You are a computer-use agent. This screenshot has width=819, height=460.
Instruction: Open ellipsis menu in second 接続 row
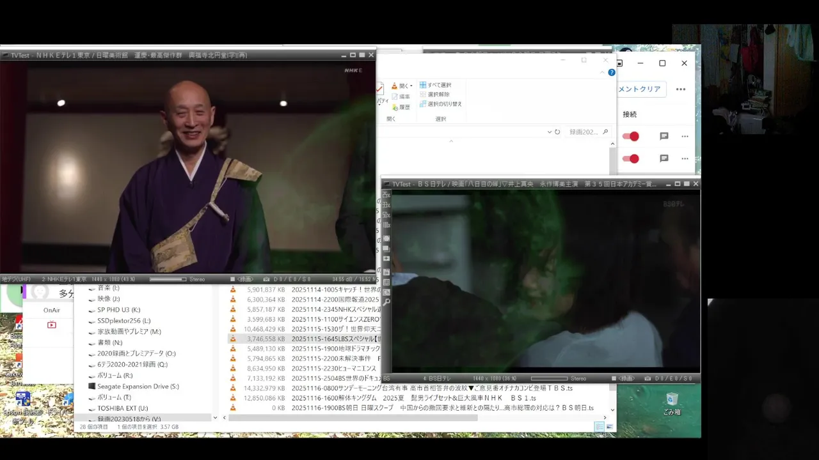685,158
